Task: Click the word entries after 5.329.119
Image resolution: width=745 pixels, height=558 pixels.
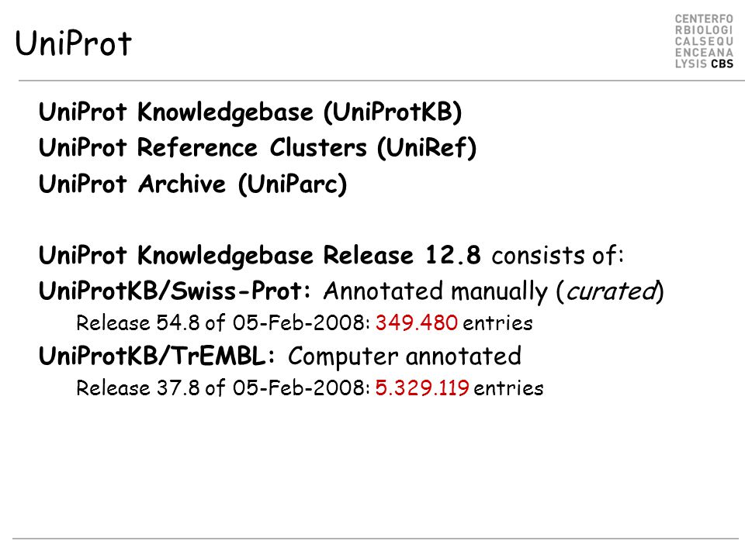Action: (x=509, y=388)
